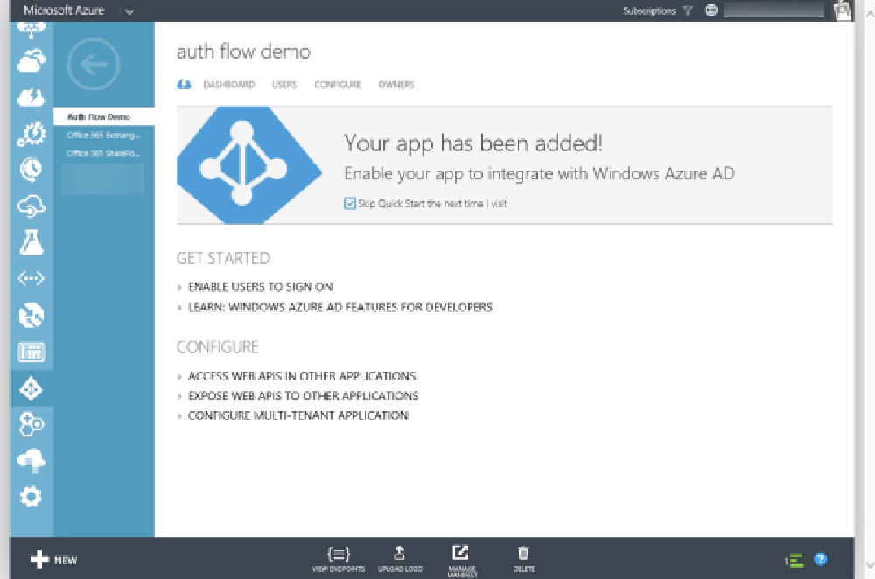The height and width of the screenshot is (579, 875).
Task: Toggle Skip Quick Start checkbox
Action: (x=350, y=204)
